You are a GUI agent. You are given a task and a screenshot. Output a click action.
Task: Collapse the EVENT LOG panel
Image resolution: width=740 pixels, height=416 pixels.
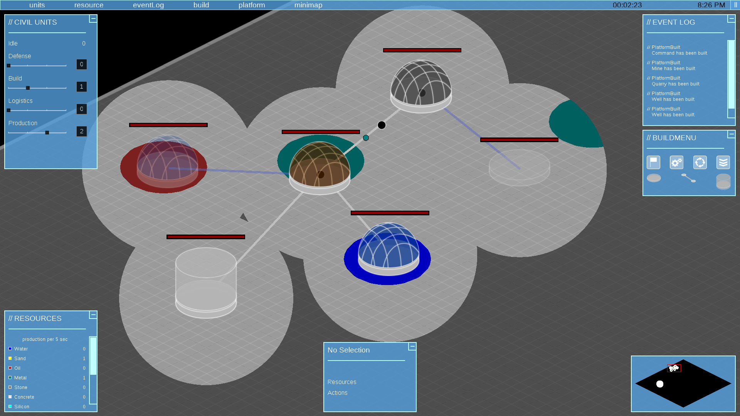[x=731, y=18]
